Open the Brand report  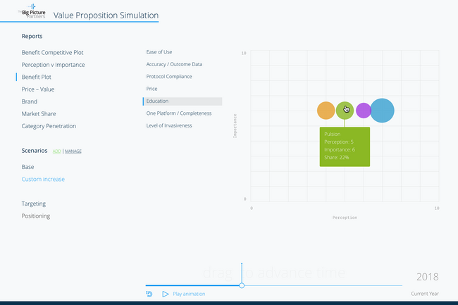[30, 101]
